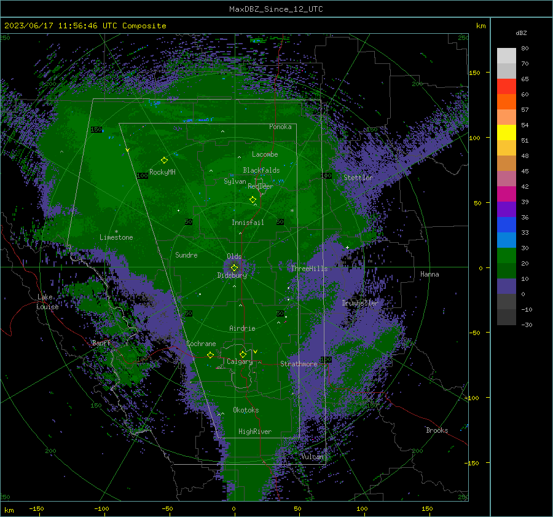Click the Cochrane town label
The height and width of the screenshot is (517, 553).
(x=201, y=344)
